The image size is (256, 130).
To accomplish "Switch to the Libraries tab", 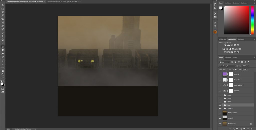I will pos(241,39).
